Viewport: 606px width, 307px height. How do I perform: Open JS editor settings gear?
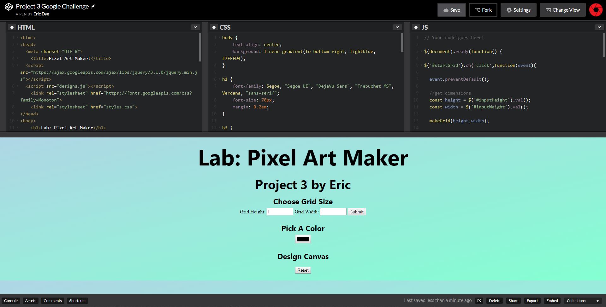[416, 27]
